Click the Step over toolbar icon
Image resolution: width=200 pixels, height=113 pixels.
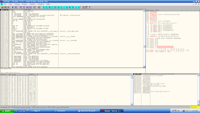(x=24, y=7)
